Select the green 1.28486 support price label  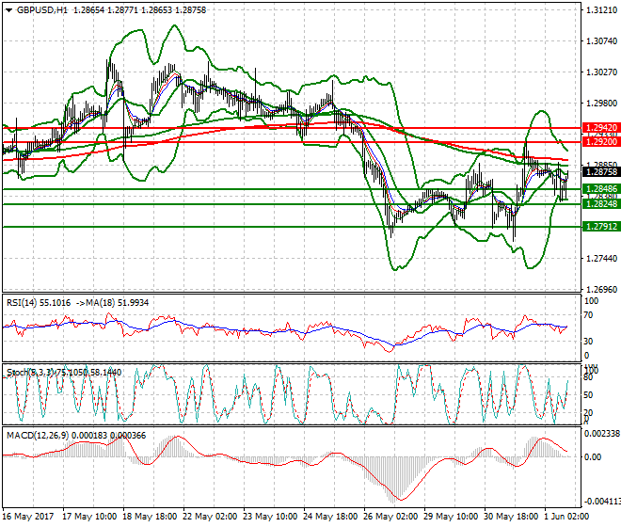point(601,188)
